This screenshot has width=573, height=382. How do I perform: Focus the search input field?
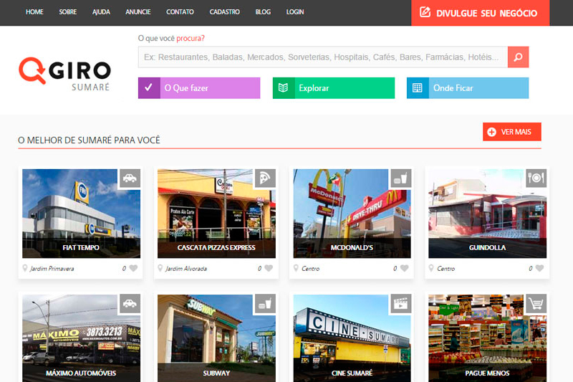(x=322, y=57)
